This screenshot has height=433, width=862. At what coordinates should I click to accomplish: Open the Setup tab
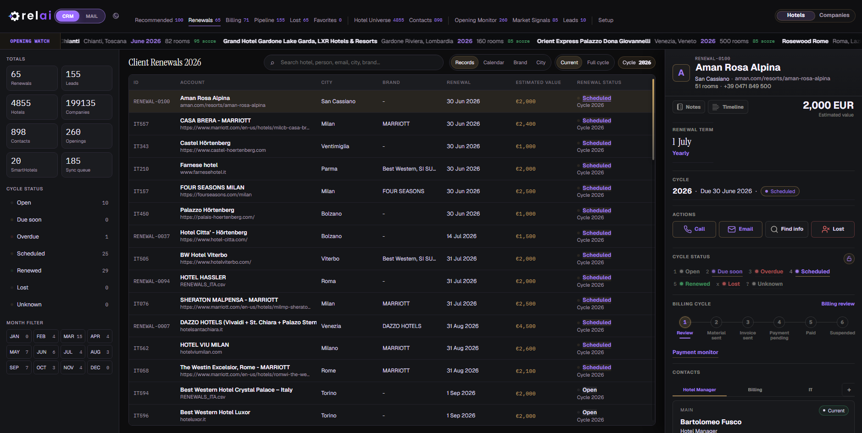pyautogui.click(x=606, y=20)
